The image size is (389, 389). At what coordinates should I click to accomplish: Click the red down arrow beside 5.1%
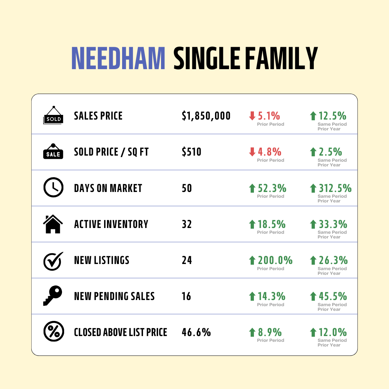[252, 116]
